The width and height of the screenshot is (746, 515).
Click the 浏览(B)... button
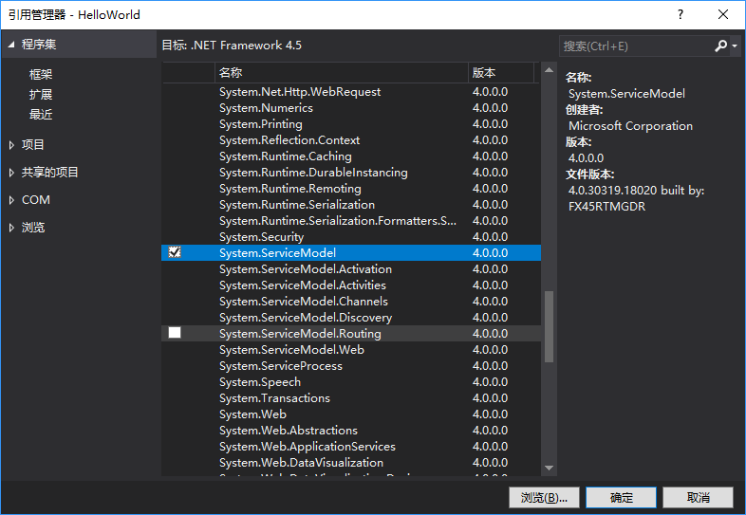[x=544, y=497]
